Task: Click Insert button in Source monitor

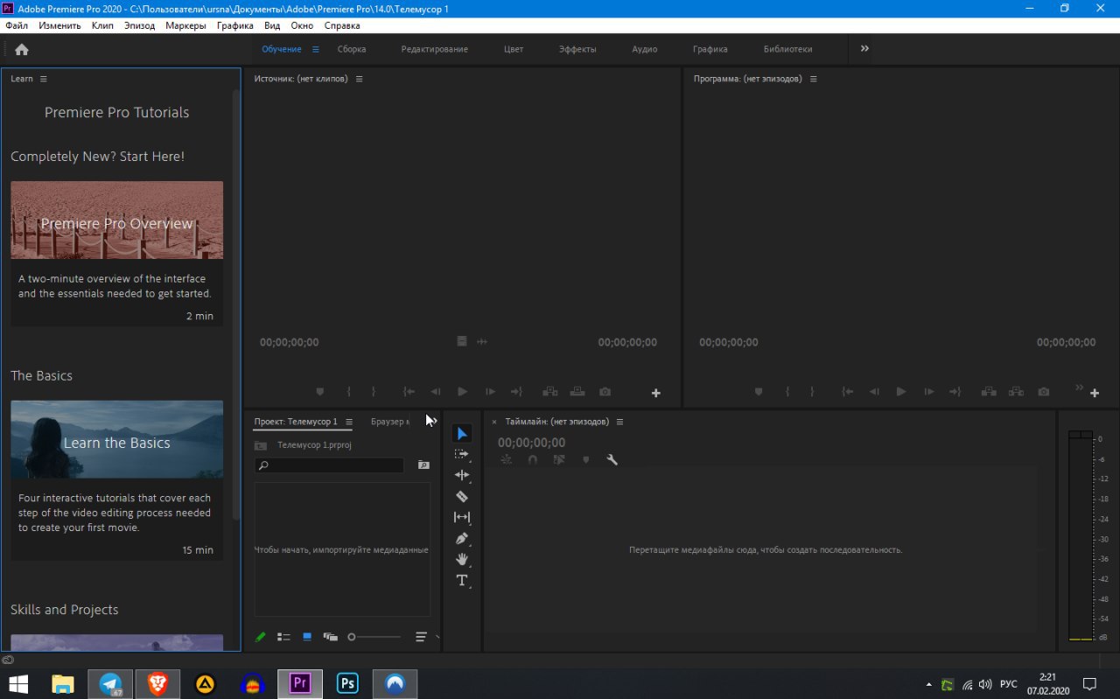Action: pyautogui.click(x=549, y=392)
